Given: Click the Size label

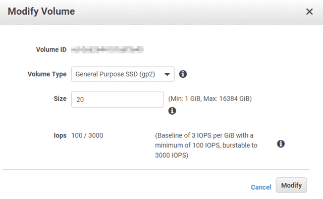Looking at the screenshot, I should (x=60, y=98).
